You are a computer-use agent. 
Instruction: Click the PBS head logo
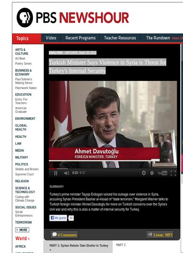tap(25, 17)
